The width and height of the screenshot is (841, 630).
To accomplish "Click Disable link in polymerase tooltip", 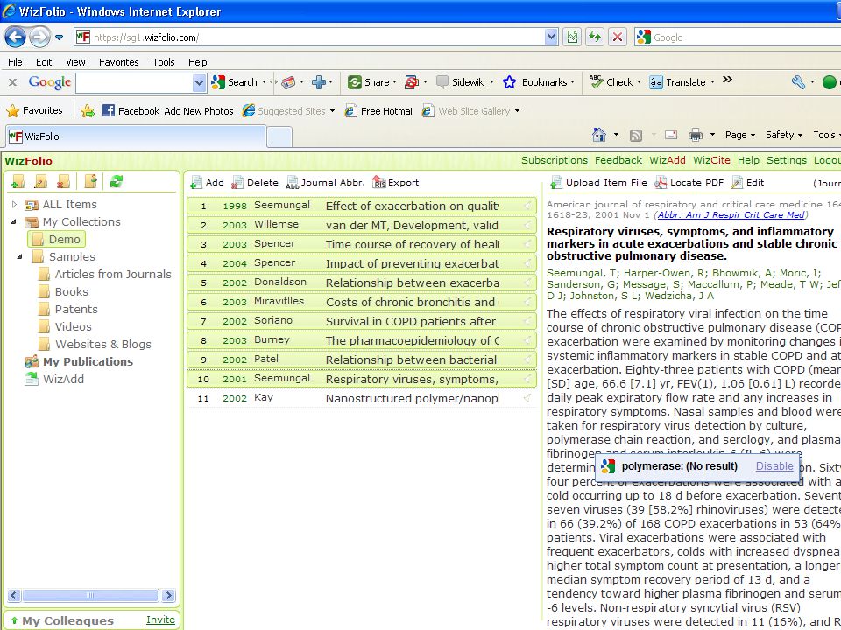I will (x=774, y=466).
